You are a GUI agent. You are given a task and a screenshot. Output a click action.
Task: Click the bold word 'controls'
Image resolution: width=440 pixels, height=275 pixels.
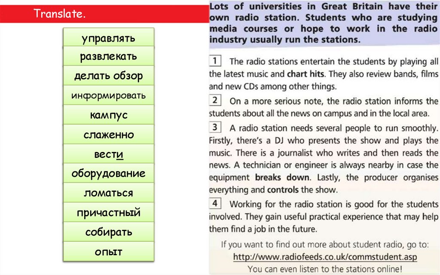(x=283, y=190)
